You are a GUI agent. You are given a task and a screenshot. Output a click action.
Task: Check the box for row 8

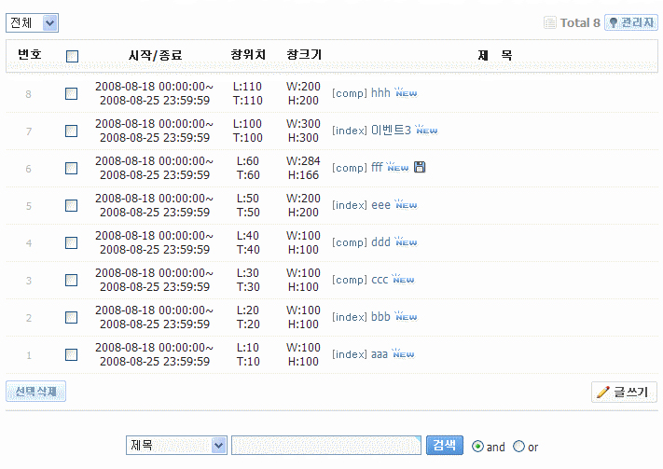tap(72, 93)
